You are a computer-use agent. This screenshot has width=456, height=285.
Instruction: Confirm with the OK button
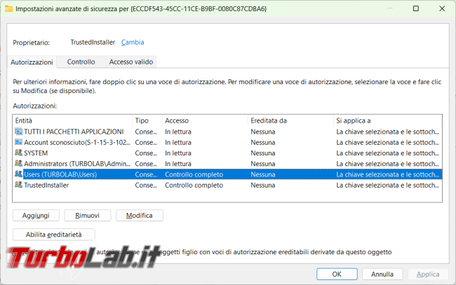(337, 274)
